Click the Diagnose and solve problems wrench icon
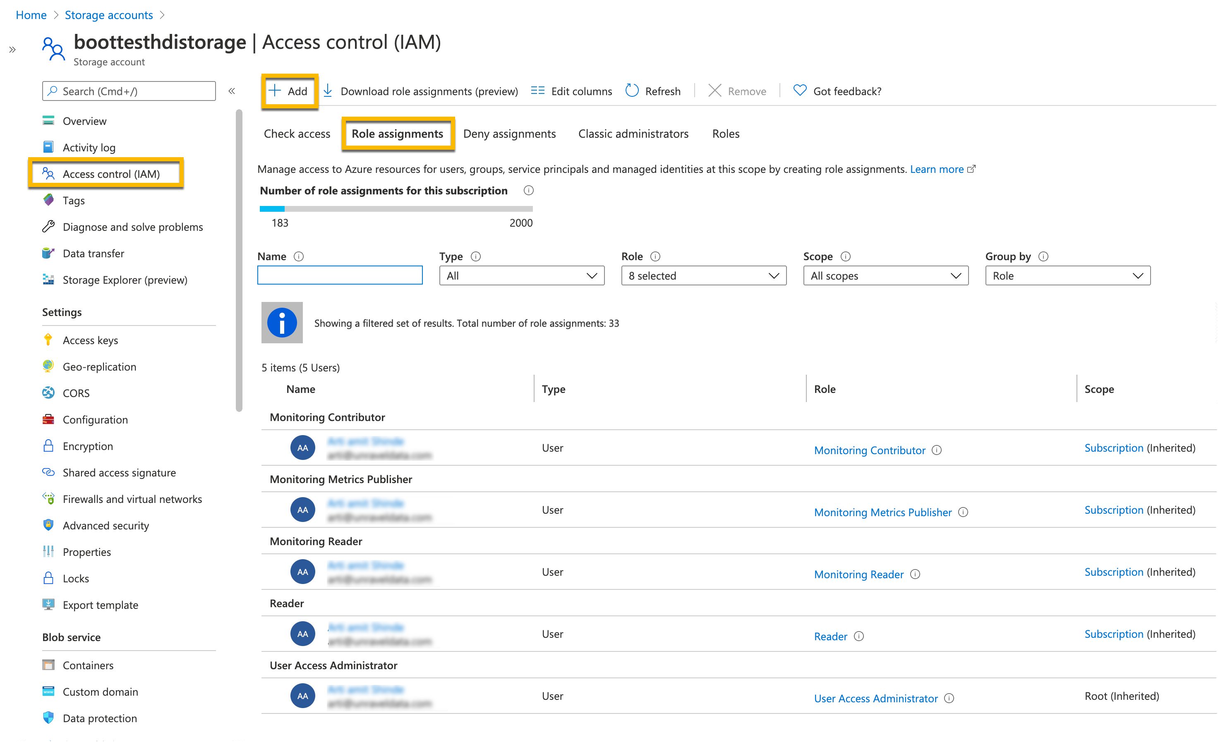This screenshot has width=1218, height=742. (x=48, y=226)
